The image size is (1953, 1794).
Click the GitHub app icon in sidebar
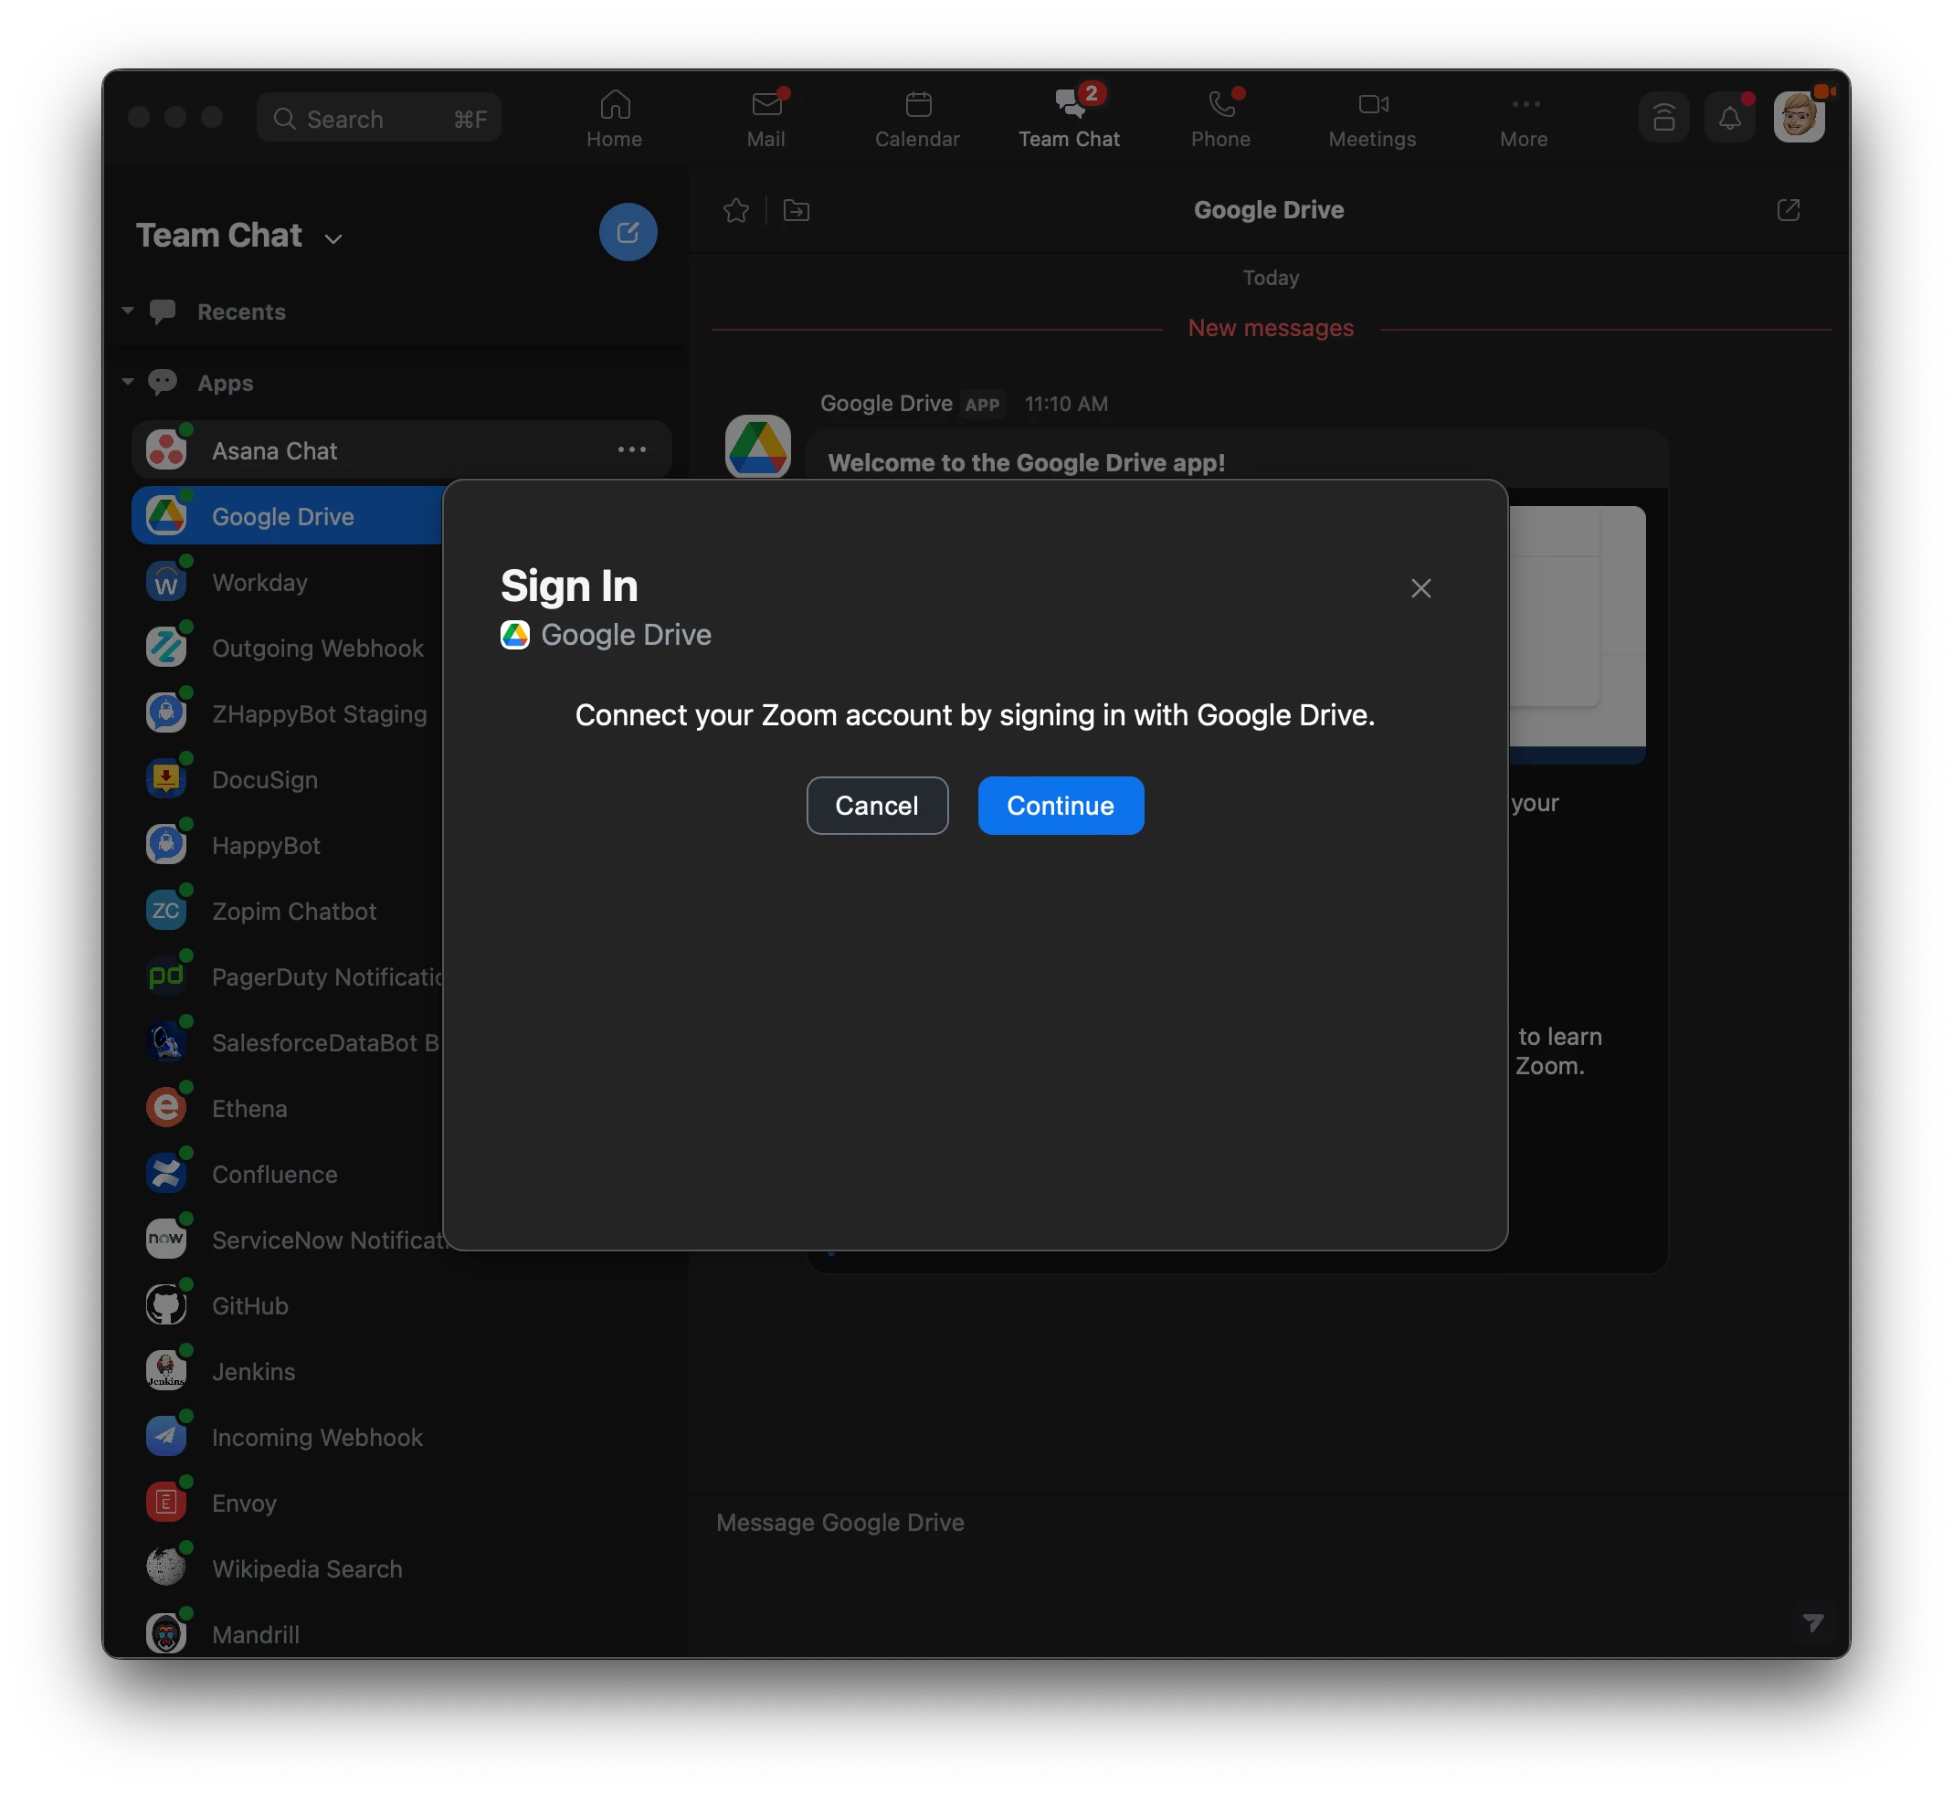(x=166, y=1304)
